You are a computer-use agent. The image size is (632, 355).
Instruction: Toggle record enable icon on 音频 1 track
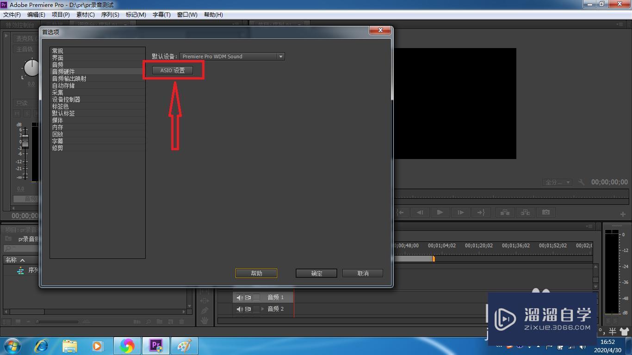click(248, 297)
